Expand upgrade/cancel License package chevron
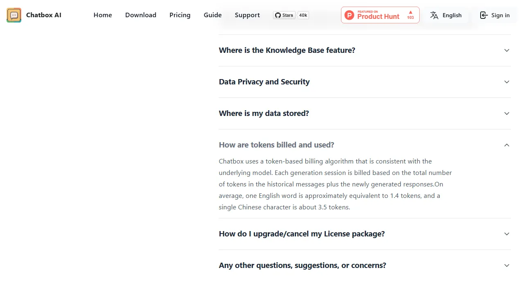This screenshot has height=295, width=524. click(507, 234)
